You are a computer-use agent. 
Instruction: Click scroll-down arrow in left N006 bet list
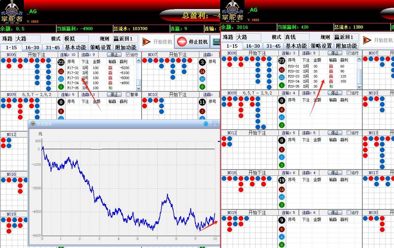click(138, 89)
